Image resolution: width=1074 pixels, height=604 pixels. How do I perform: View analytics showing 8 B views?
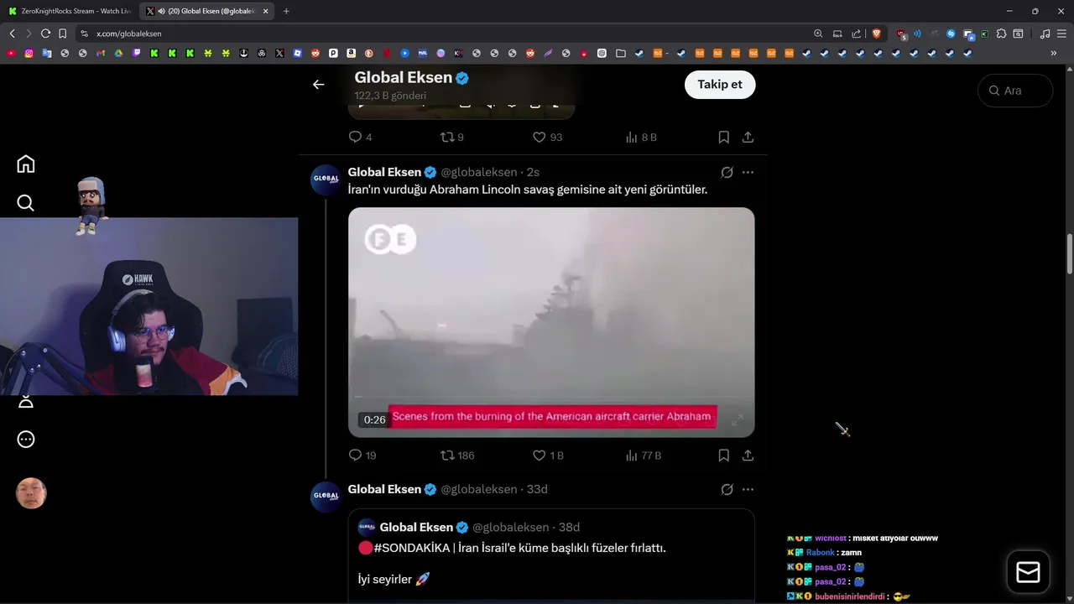[642, 137]
